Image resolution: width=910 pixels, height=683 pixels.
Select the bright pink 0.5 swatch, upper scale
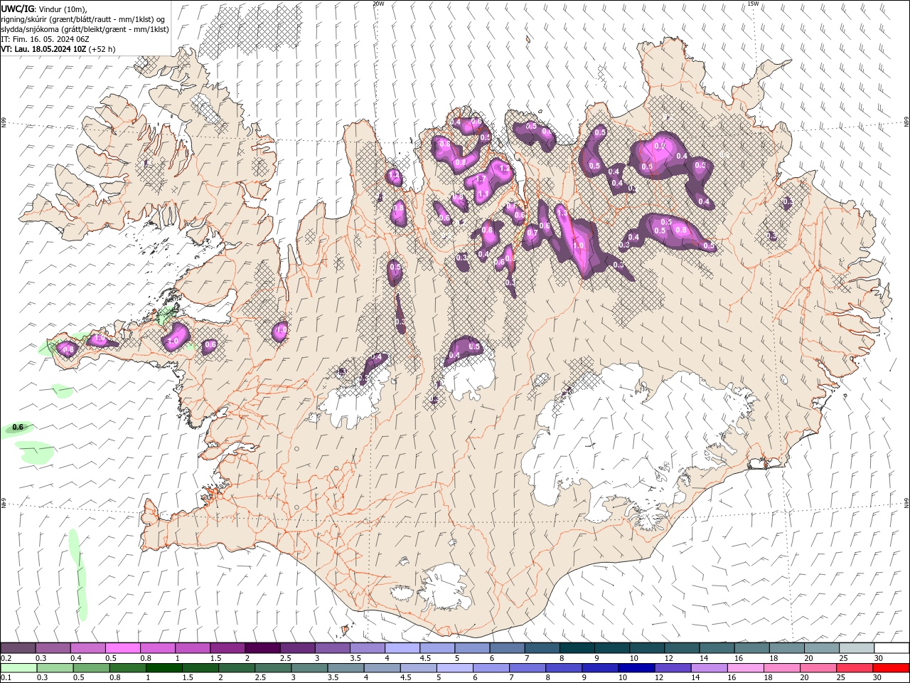[122, 648]
